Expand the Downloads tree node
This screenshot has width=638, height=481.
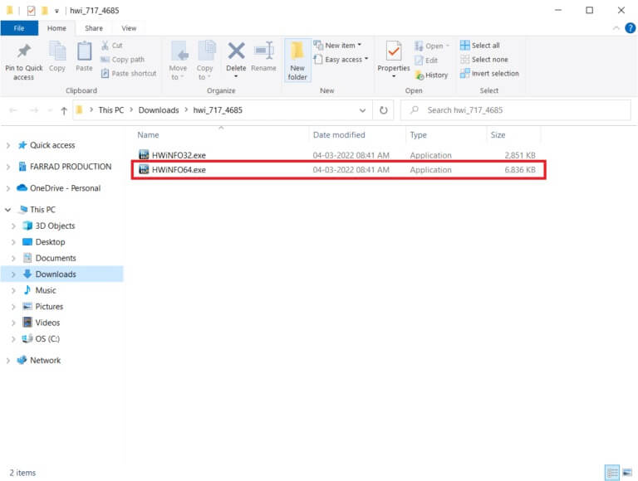[x=13, y=275]
